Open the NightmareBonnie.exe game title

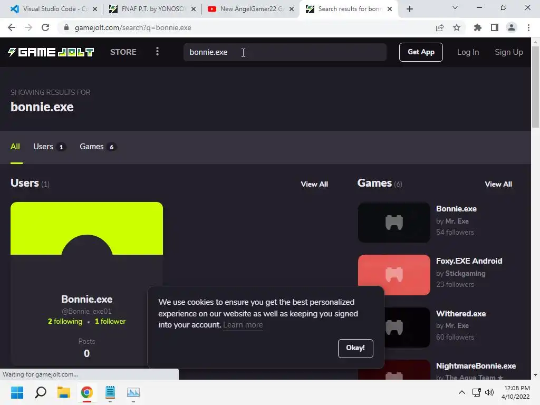476,366
